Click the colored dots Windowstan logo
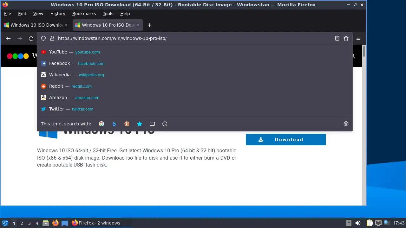The width and height of the screenshot is (406, 228). coord(18,56)
